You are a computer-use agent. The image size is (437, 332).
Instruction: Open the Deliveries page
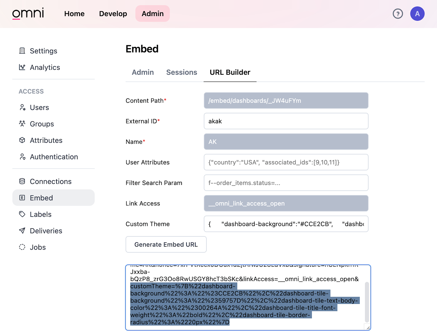click(46, 231)
